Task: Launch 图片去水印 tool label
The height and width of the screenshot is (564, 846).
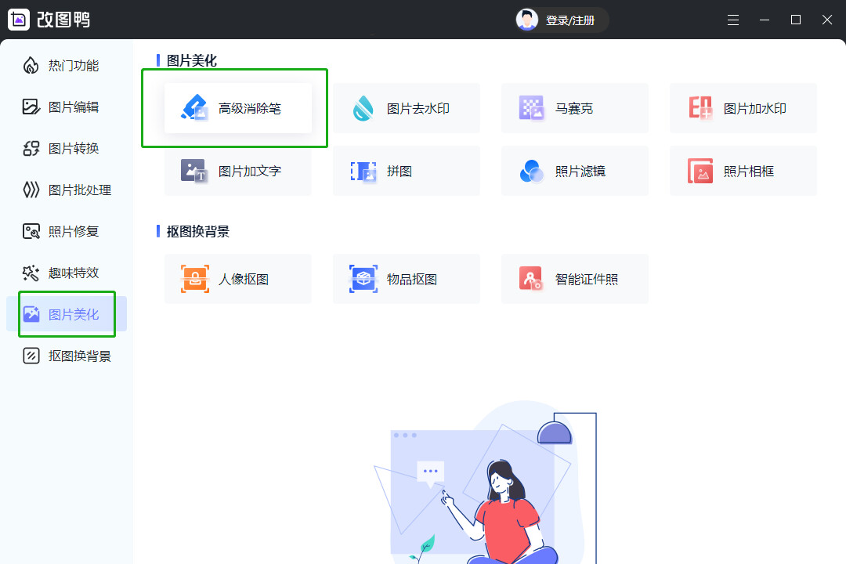Action: tap(418, 108)
